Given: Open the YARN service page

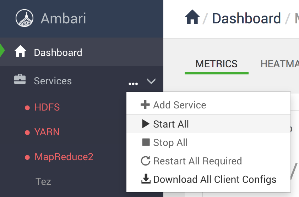Looking at the screenshot, I should point(47,132).
